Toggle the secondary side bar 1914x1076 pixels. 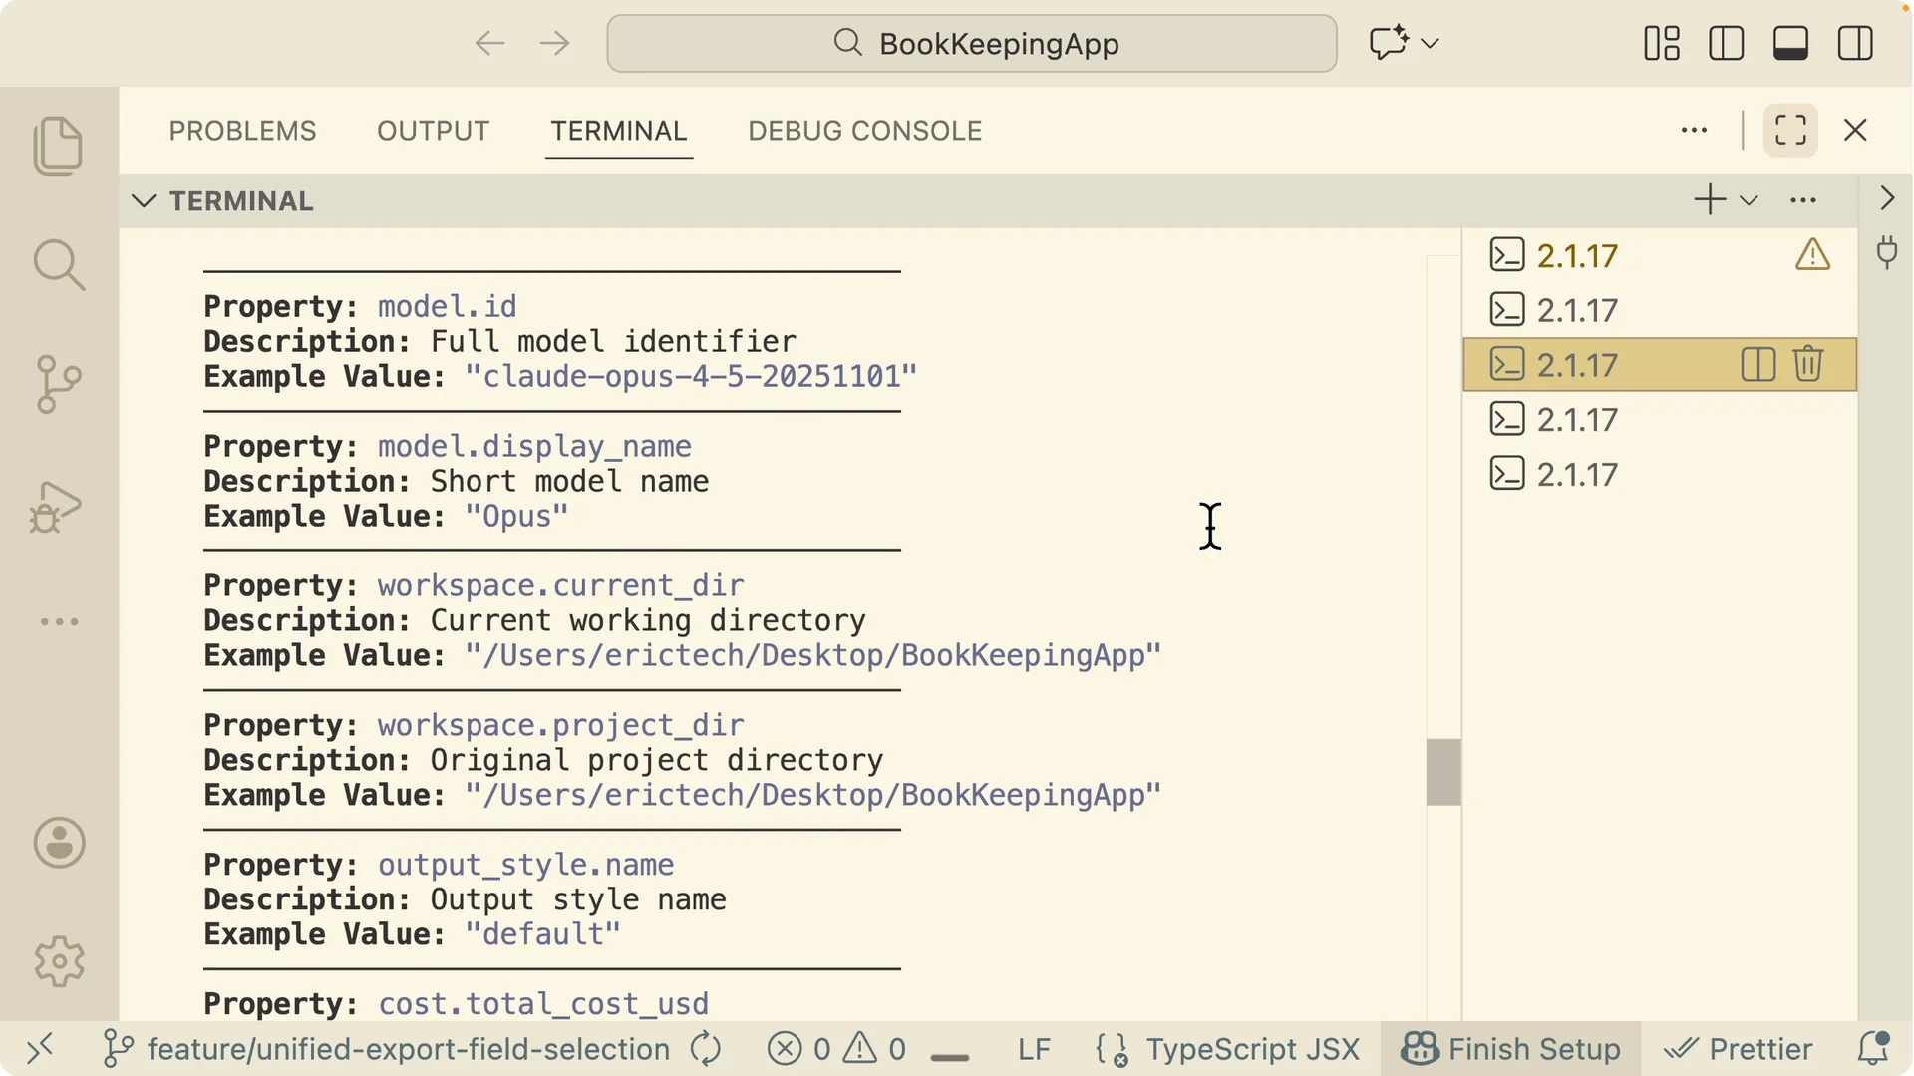point(1855,43)
